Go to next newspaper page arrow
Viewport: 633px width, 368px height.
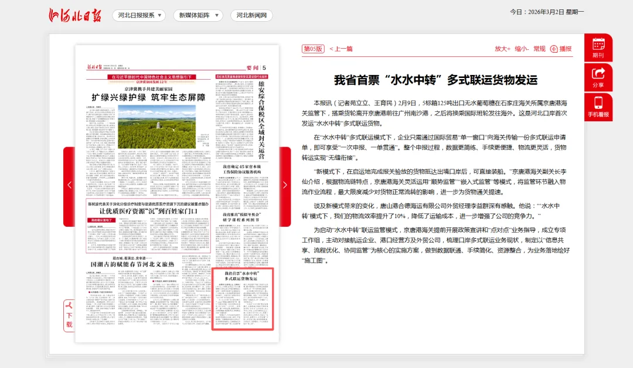285,185
